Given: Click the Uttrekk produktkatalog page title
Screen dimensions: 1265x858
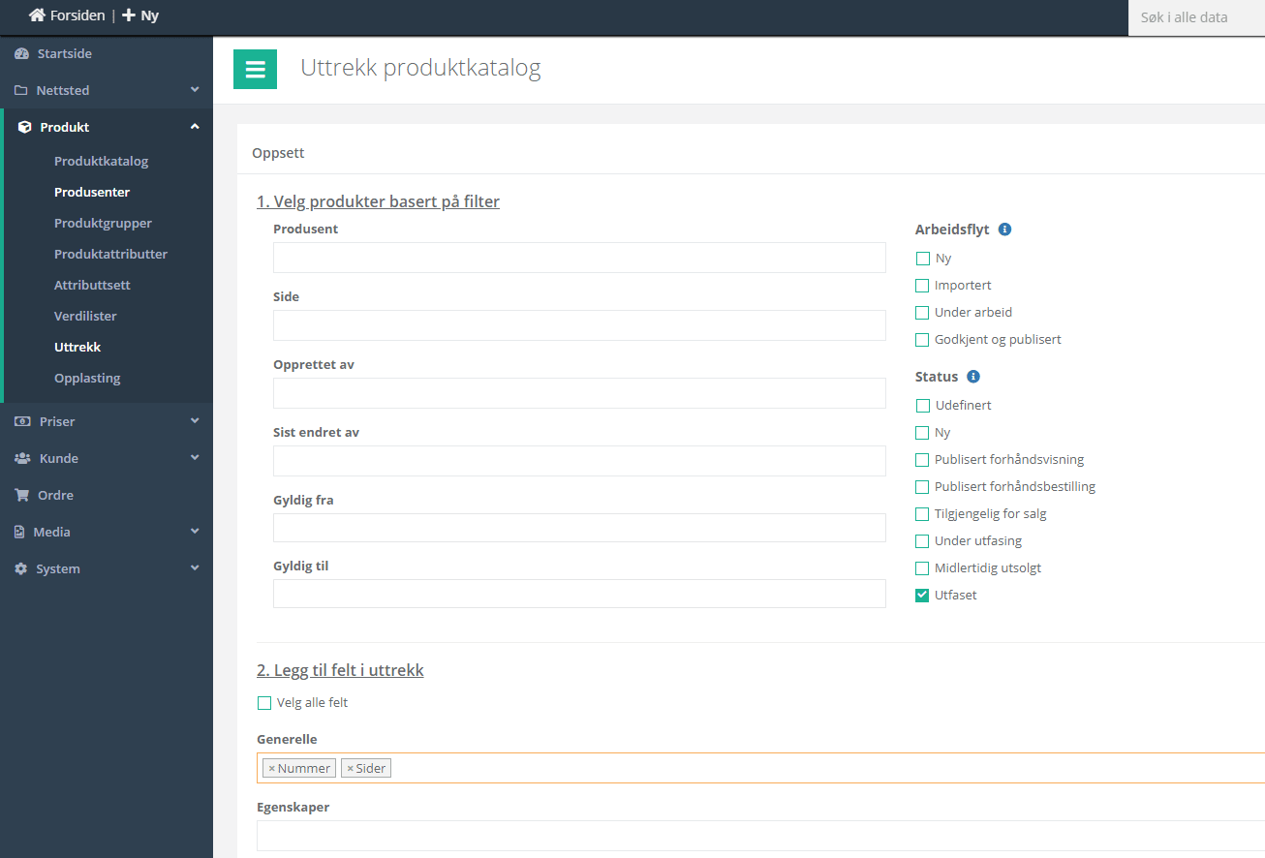Looking at the screenshot, I should (x=420, y=68).
